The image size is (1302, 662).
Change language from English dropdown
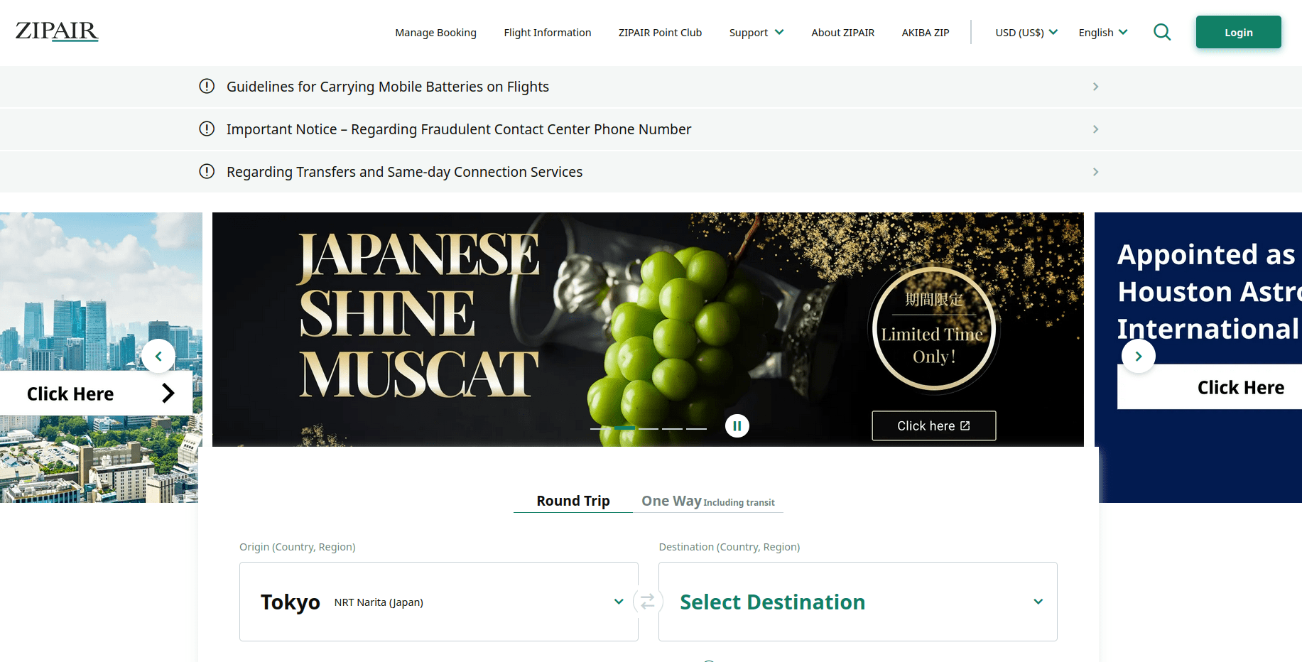point(1102,33)
